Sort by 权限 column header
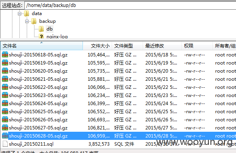The width and height of the screenshot is (236, 153). tap(197, 46)
